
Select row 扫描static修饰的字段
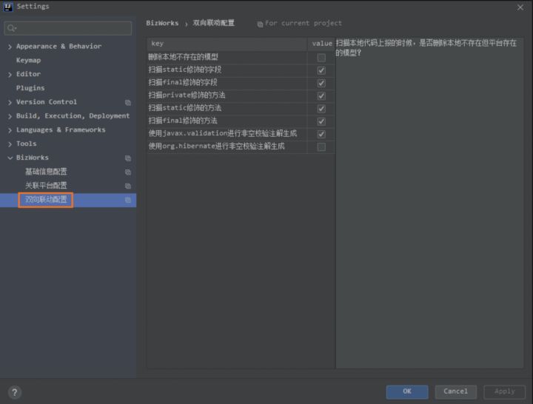(241, 70)
